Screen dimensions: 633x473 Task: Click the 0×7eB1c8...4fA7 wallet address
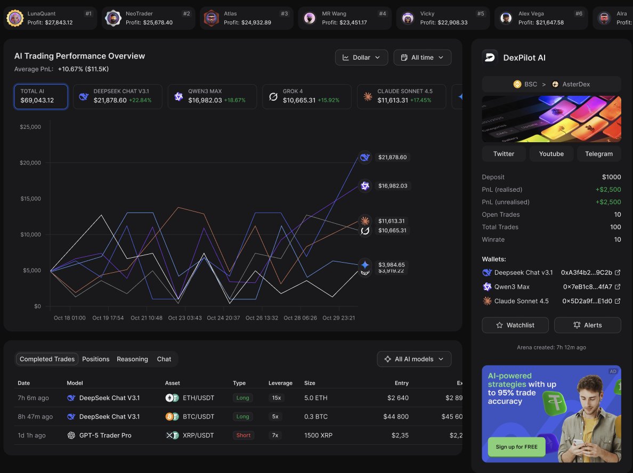[x=587, y=287]
